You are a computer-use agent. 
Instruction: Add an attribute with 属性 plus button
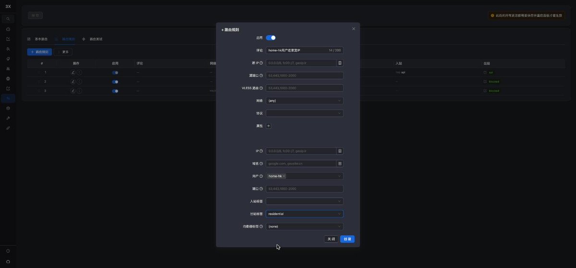269,126
